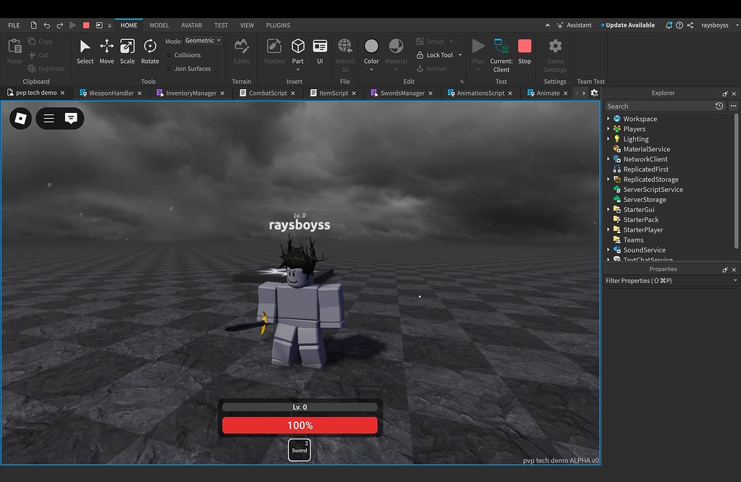The height and width of the screenshot is (482, 741).
Task: Expand the Workspace node in Explorer
Action: tap(609, 118)
